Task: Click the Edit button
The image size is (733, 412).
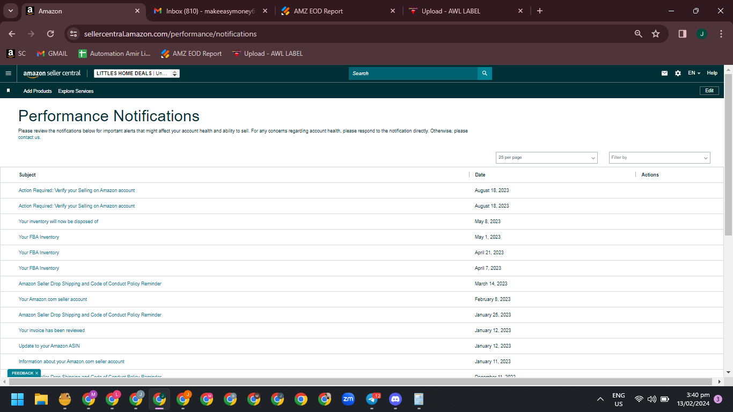Action: click(709, 91)
